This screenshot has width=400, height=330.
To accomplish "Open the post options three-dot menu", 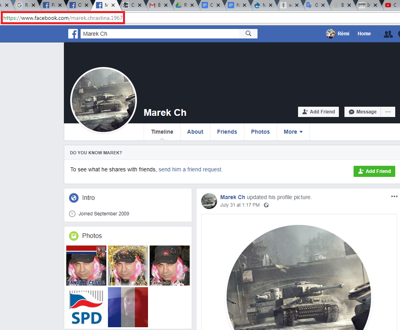I will click(x=394, y=196).
